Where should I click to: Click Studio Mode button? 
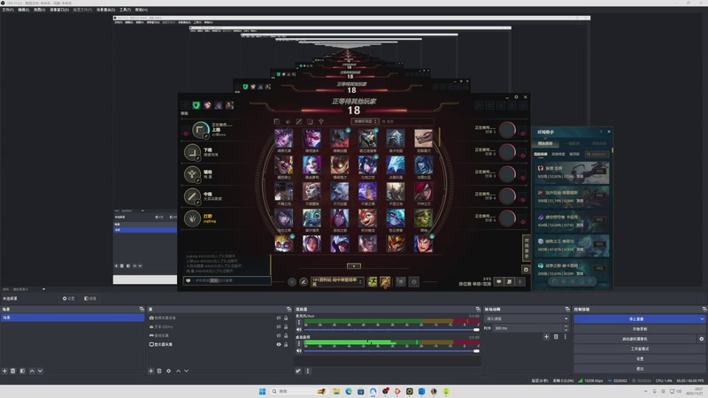tap(639, 348)
